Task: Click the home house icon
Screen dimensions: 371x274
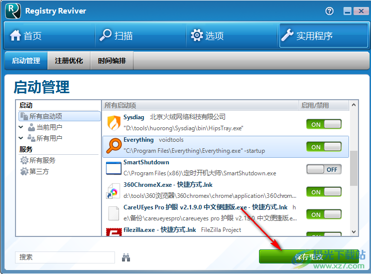Action: [15, 36]
